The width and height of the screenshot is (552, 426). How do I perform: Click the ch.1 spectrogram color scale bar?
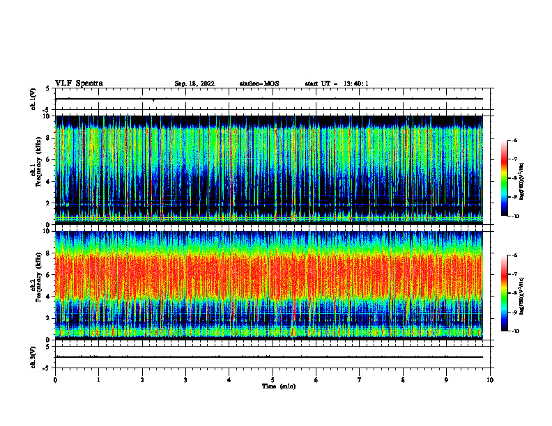click(504, 178)
